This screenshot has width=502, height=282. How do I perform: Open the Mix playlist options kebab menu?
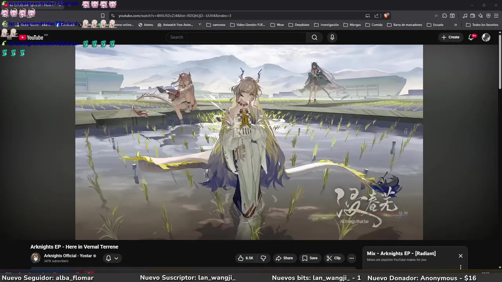(460, 267)
